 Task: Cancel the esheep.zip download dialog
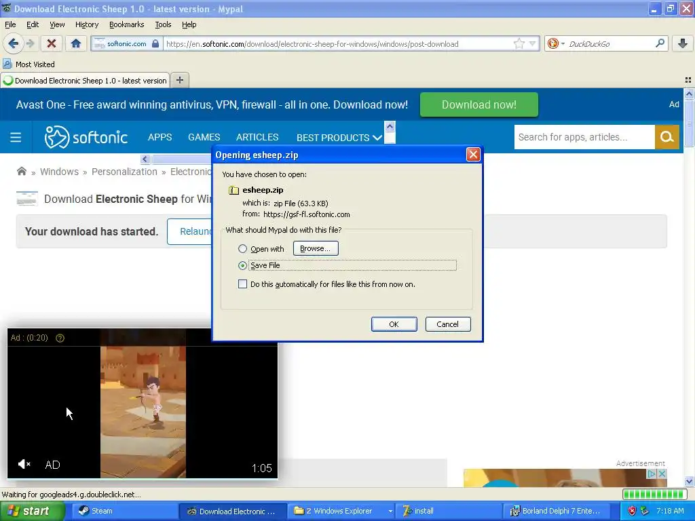tap(448, 324)
